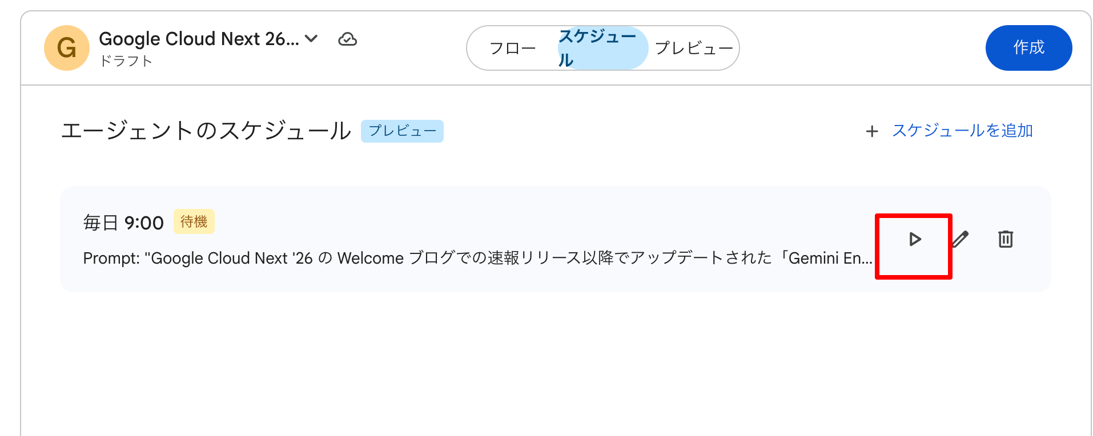
Task: Switch to the フロー tab
Action: (x=512, y=49)
